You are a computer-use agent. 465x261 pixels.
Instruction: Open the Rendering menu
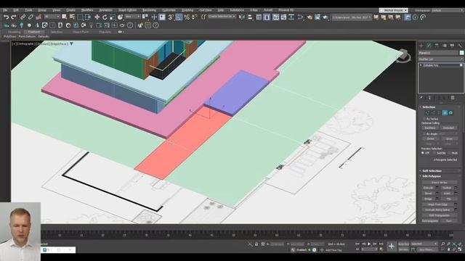coord(149,10)
